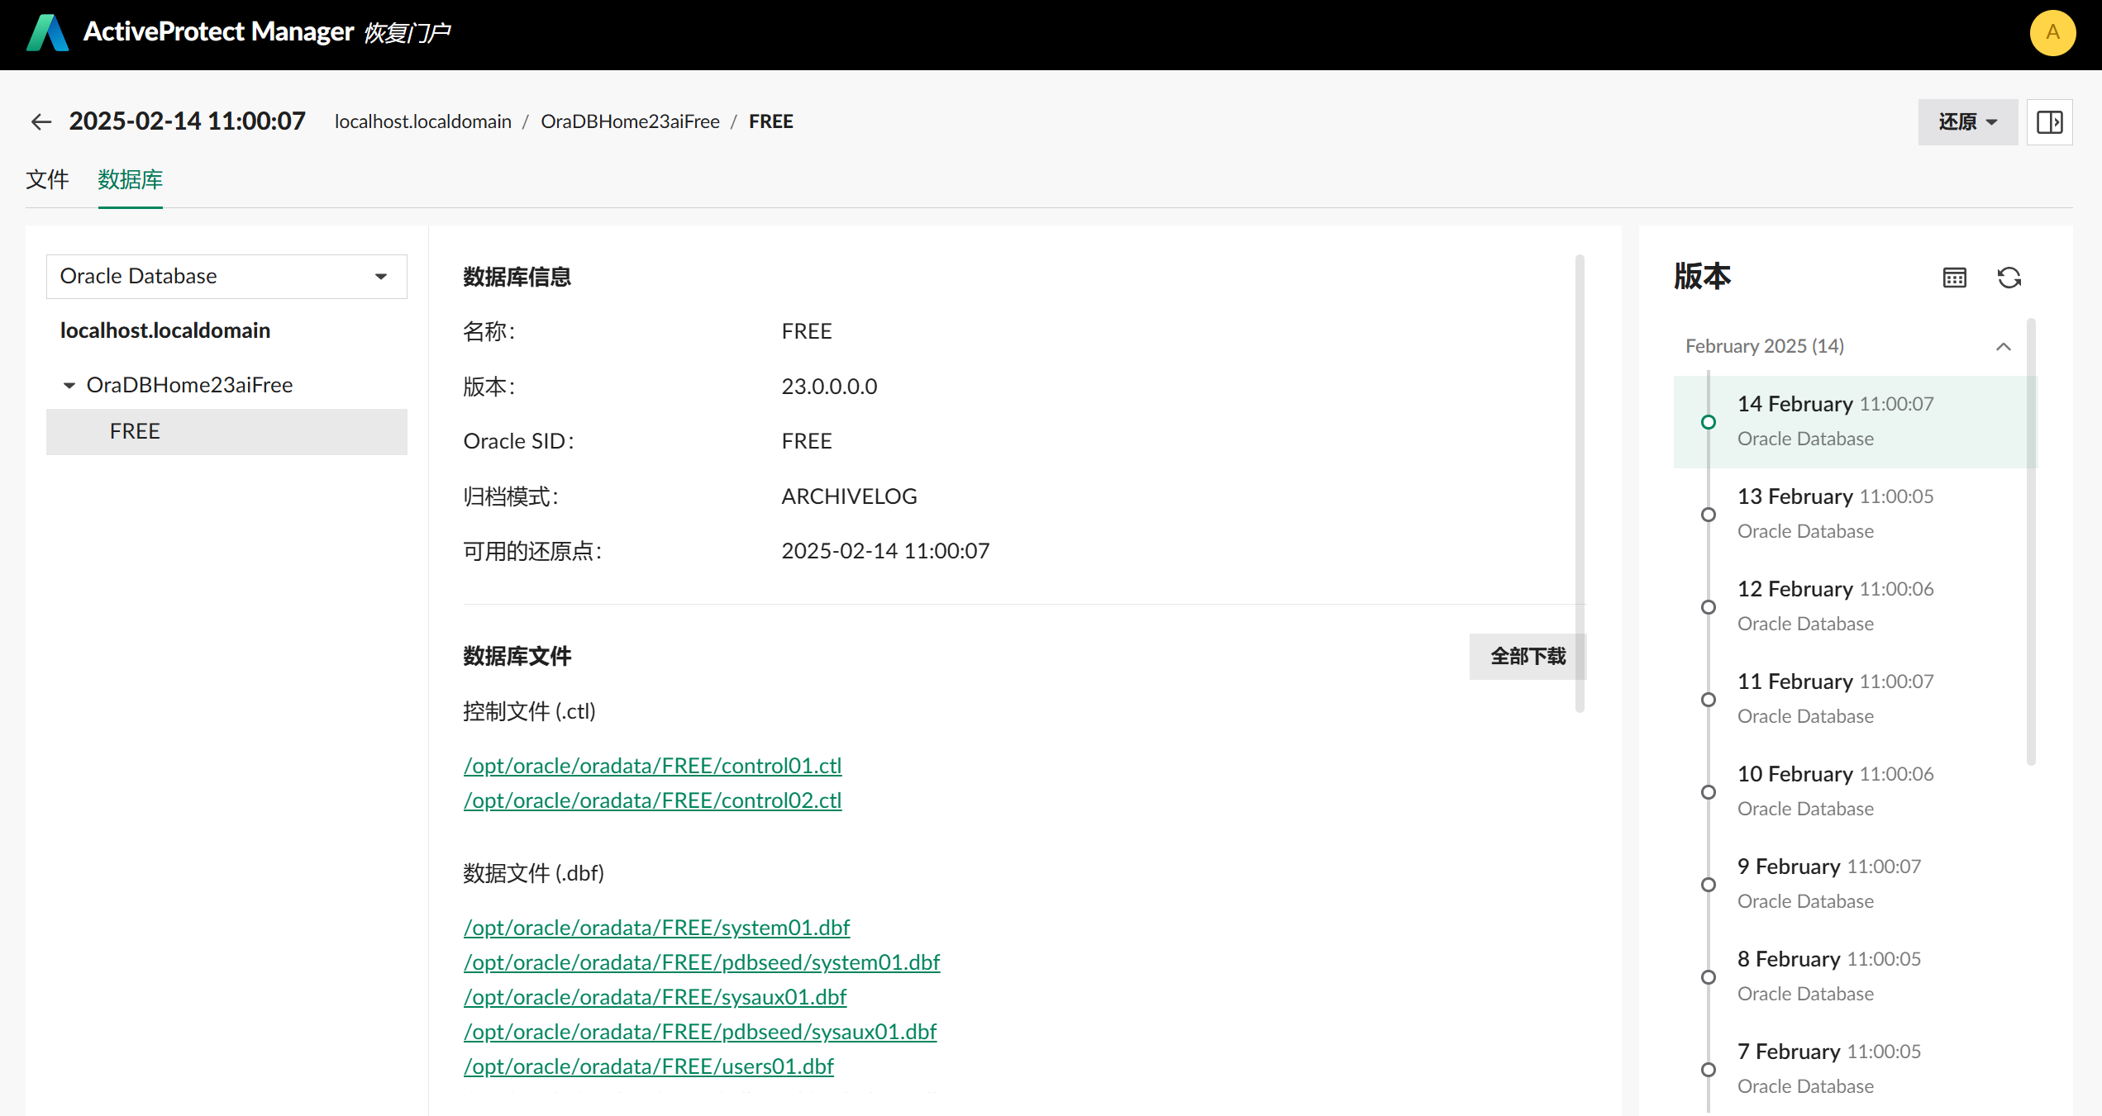The height and width of the screenshot is (1116, 2102).
Task: Select the FREE database tree item
Action: point(226,432)
